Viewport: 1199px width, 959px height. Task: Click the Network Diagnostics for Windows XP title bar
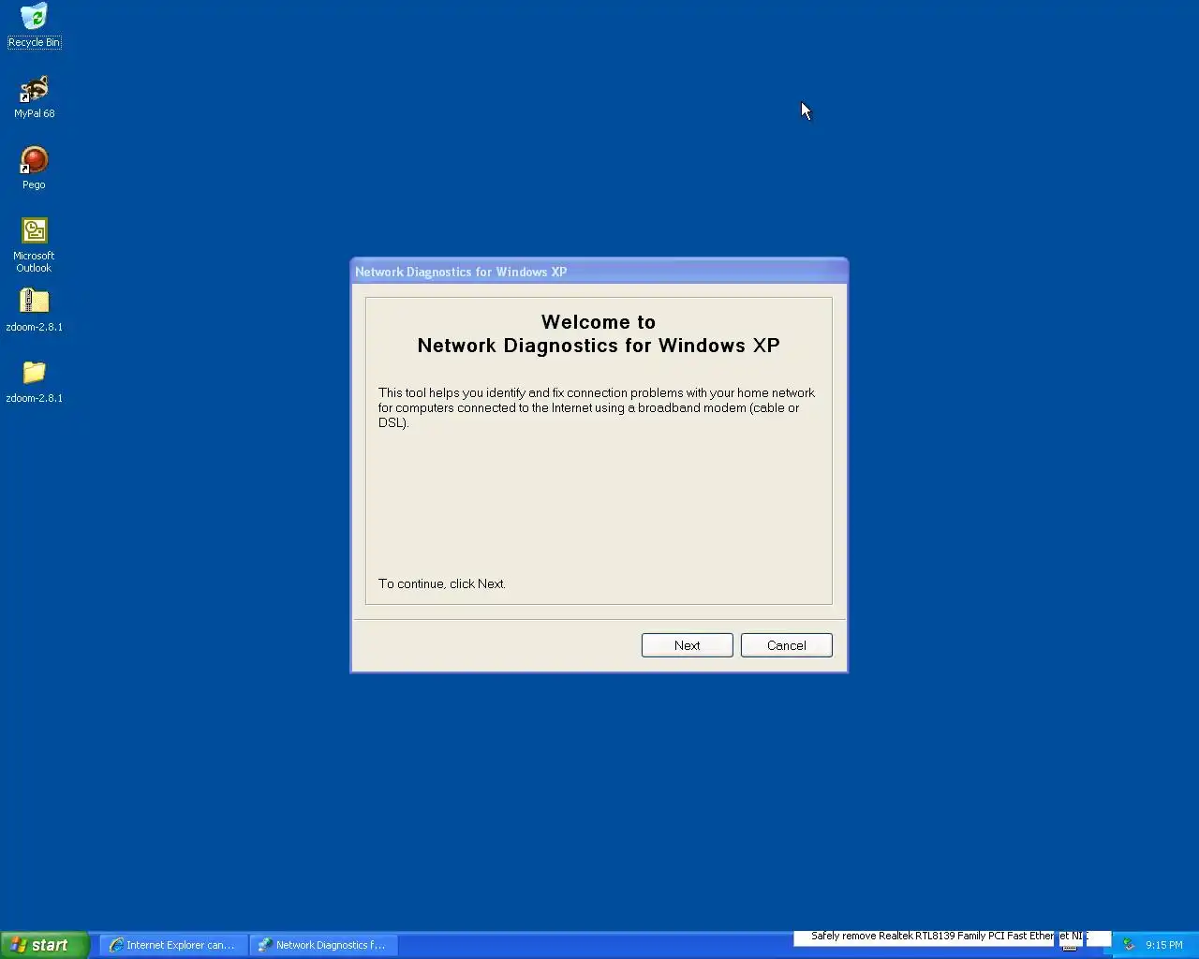pyautogui.click(x=599, y=272)
